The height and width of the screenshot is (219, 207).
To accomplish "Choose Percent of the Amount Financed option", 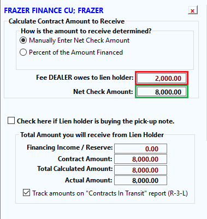I will coord(23,52).
